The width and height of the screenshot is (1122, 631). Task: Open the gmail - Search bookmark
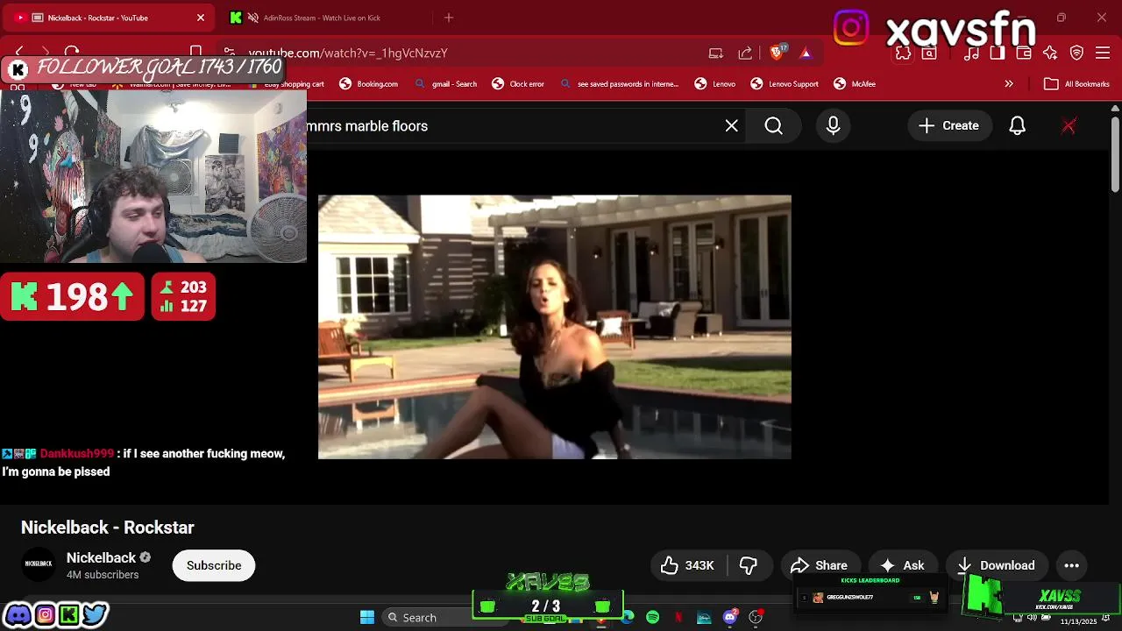coord(446,84)
